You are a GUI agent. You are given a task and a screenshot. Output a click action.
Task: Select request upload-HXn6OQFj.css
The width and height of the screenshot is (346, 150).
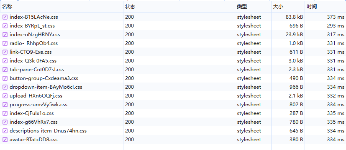[x=36, y=96]
